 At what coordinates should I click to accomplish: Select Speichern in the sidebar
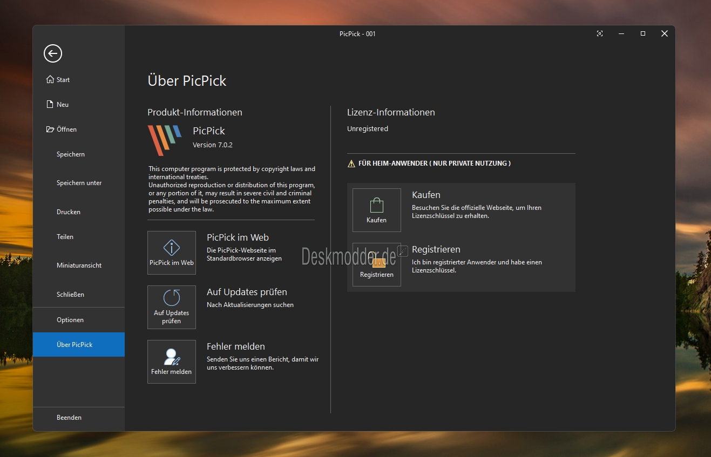coord(79,154)
